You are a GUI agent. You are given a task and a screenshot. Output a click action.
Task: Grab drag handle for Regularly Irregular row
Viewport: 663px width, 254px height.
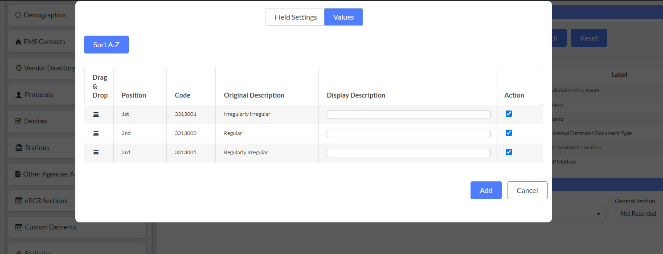tap(96, 153)
